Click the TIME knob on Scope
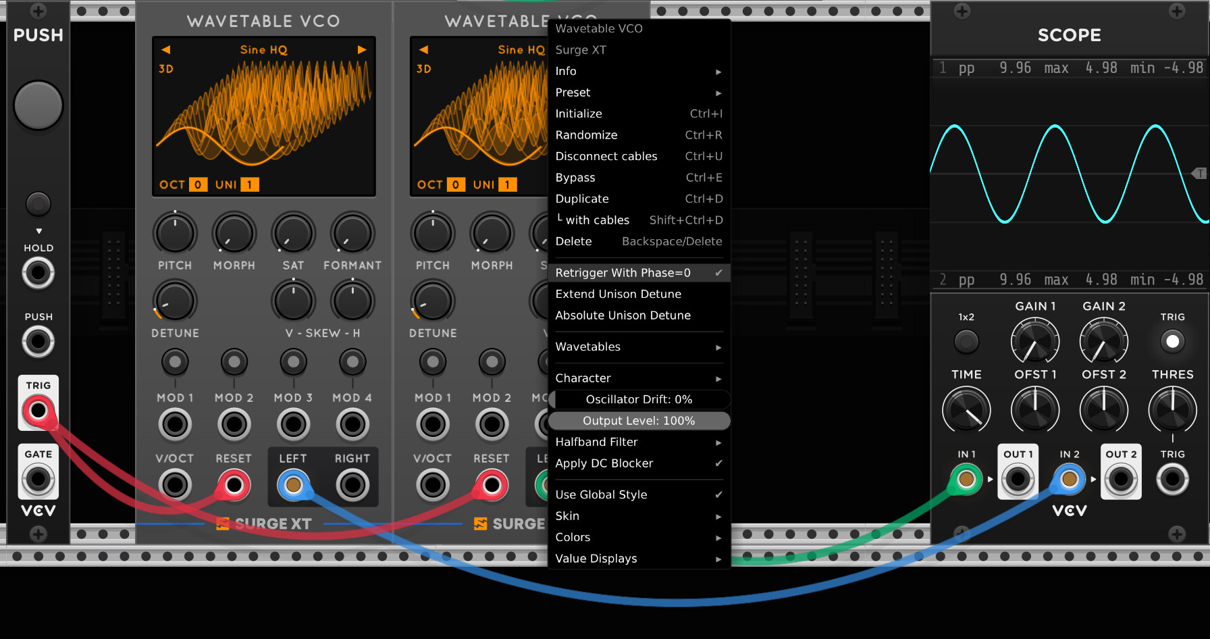 966,410
